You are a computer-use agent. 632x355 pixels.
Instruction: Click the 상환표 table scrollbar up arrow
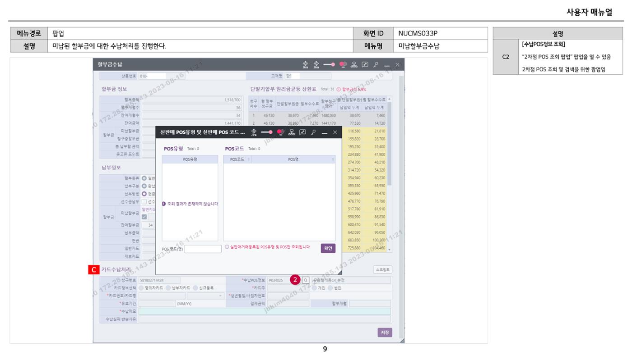pyautogui.click(x=390, y=99)
